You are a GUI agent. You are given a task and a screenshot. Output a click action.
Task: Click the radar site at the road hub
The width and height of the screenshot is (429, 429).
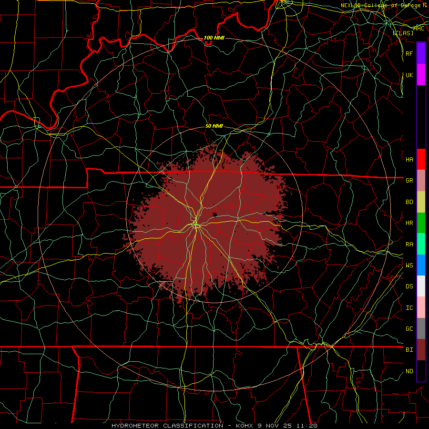click(195, 225)
